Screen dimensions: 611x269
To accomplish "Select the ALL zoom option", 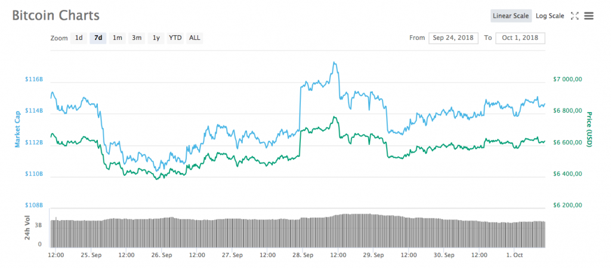I will pyautogui.click(x=195, y=38).
